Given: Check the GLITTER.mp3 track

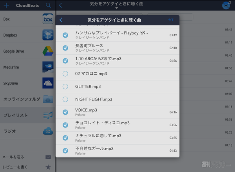Looking at the screenshot, I should (65, 86).
